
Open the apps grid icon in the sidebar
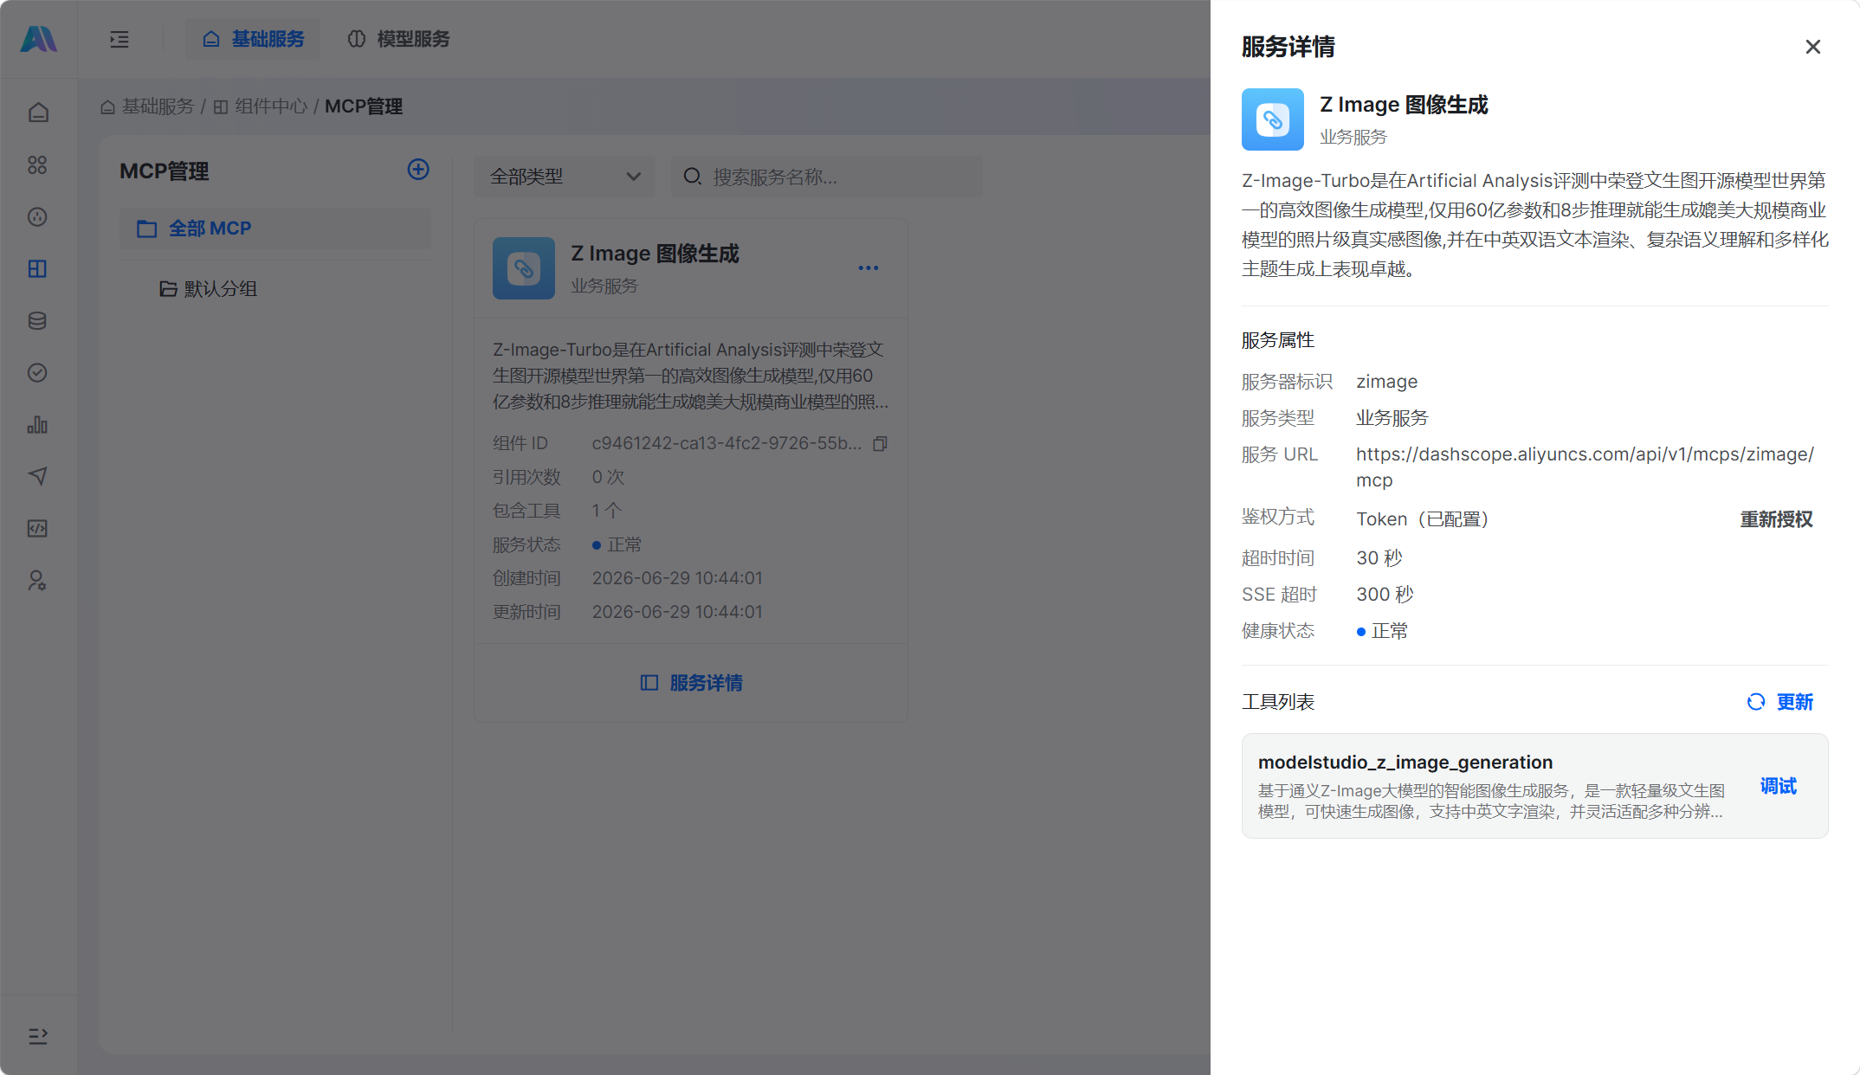[37, 164]
